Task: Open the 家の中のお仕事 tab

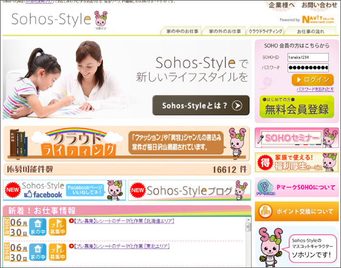Action: pyautogui.click(x=181, y=31)
